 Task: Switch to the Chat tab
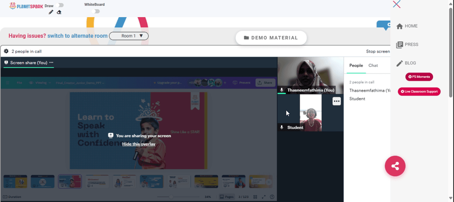pos(373,66)
